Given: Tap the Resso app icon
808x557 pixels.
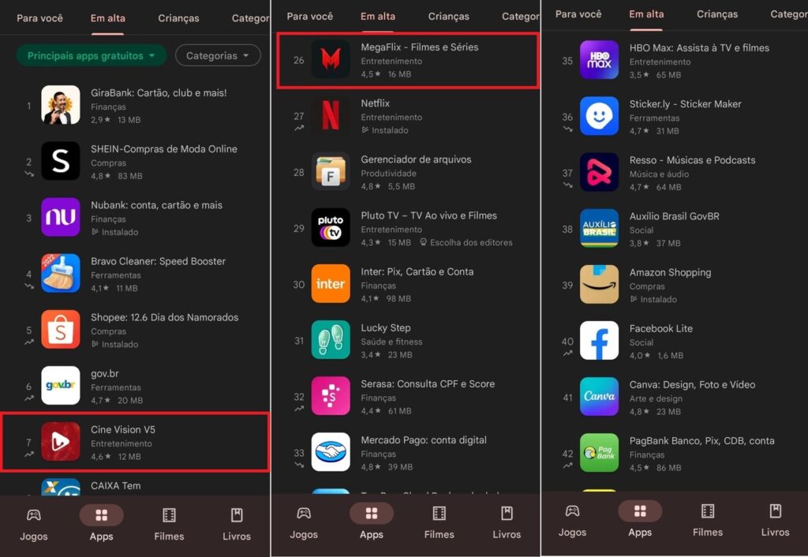Looking at the screenshot, I should click(599, 172).
